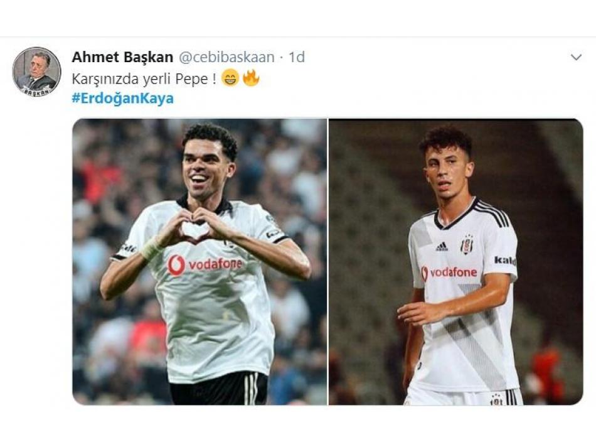Open Ahmet Başkan's profile avatar
This screenshot has height=447, width=596.
(36, 72)
